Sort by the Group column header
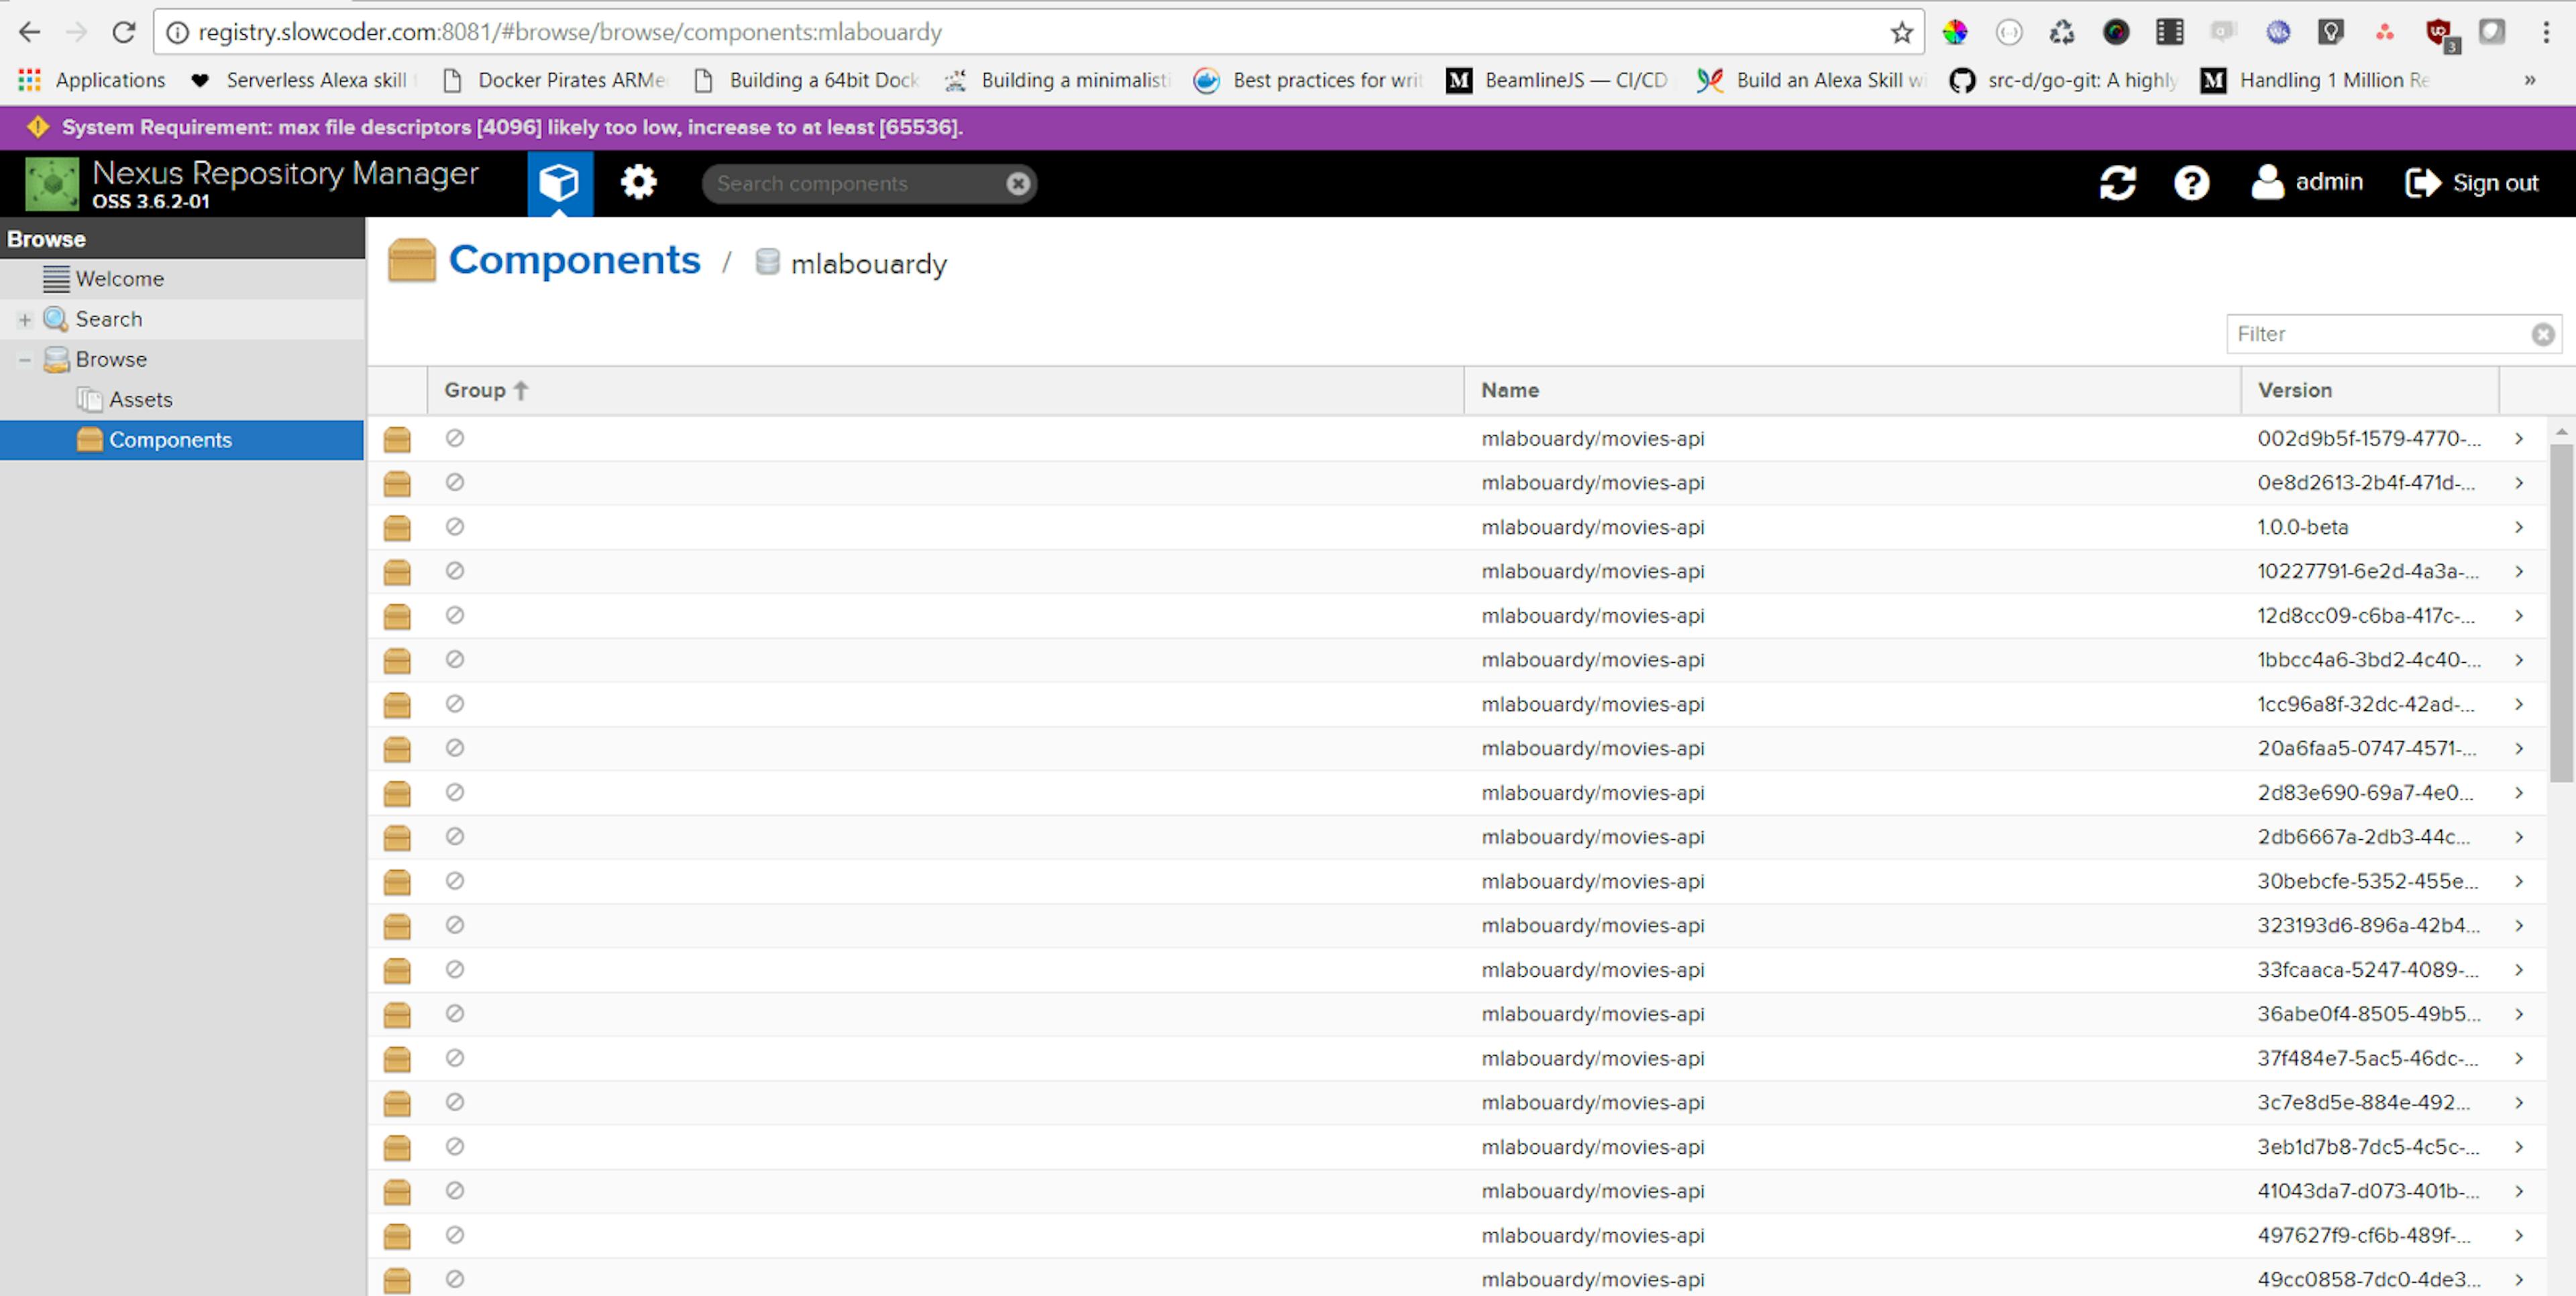The width and height of the screenshot is (2576, 1296). (946, 390)
